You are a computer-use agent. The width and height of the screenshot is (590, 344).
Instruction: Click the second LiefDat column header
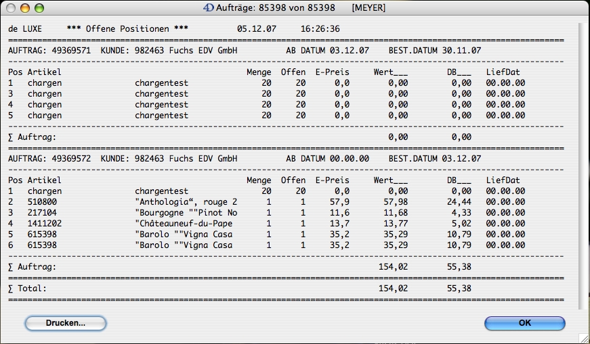click(503, 180)
